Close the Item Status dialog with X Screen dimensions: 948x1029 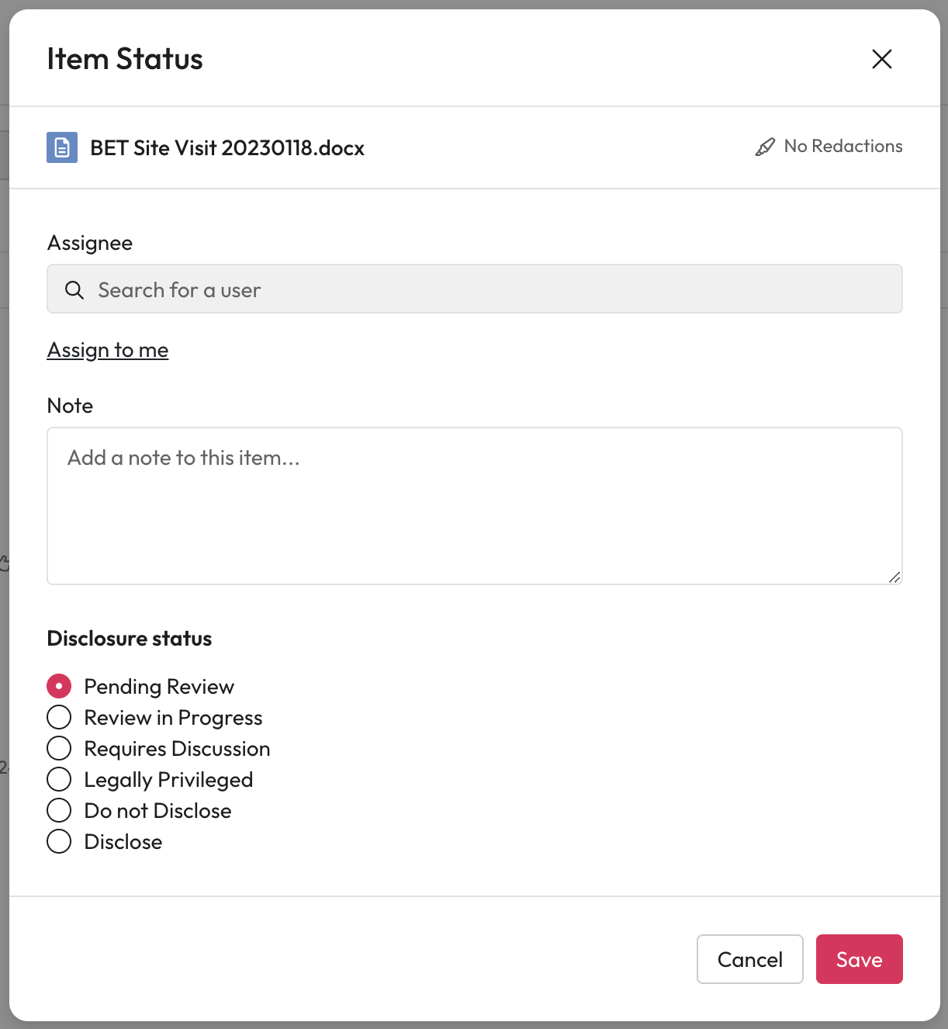881,59
